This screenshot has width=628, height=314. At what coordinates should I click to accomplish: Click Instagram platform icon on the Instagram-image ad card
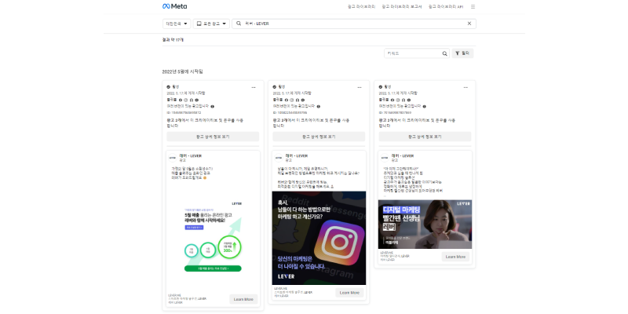point(292,100)
